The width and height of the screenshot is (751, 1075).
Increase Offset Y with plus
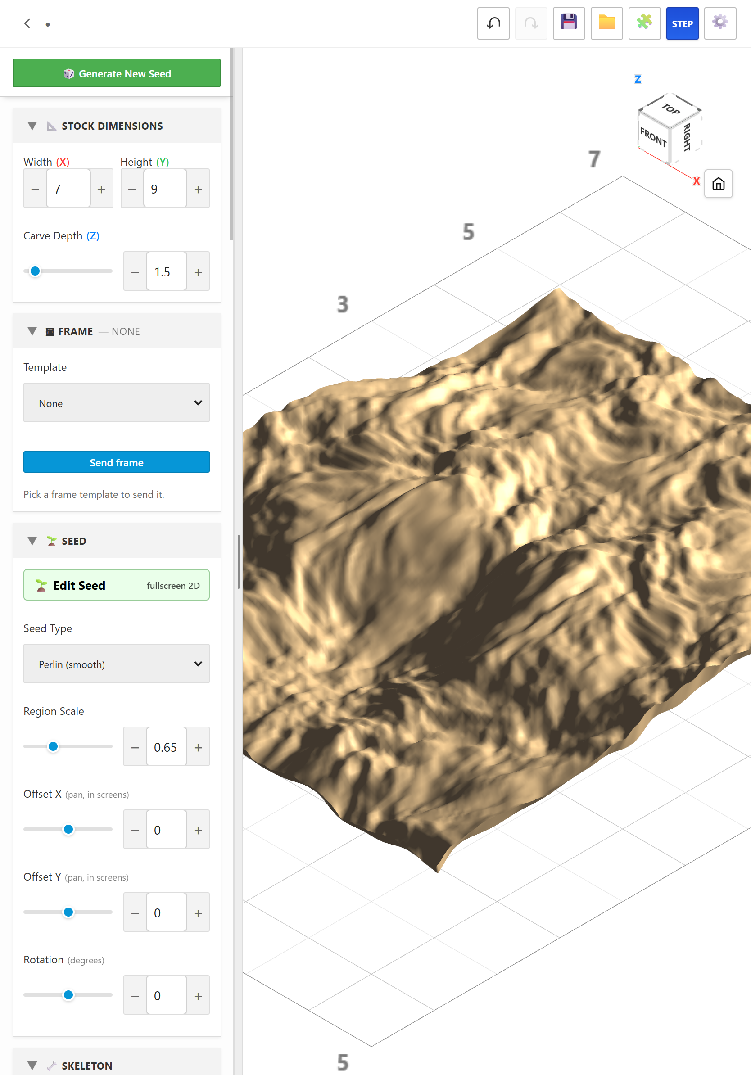198,913
